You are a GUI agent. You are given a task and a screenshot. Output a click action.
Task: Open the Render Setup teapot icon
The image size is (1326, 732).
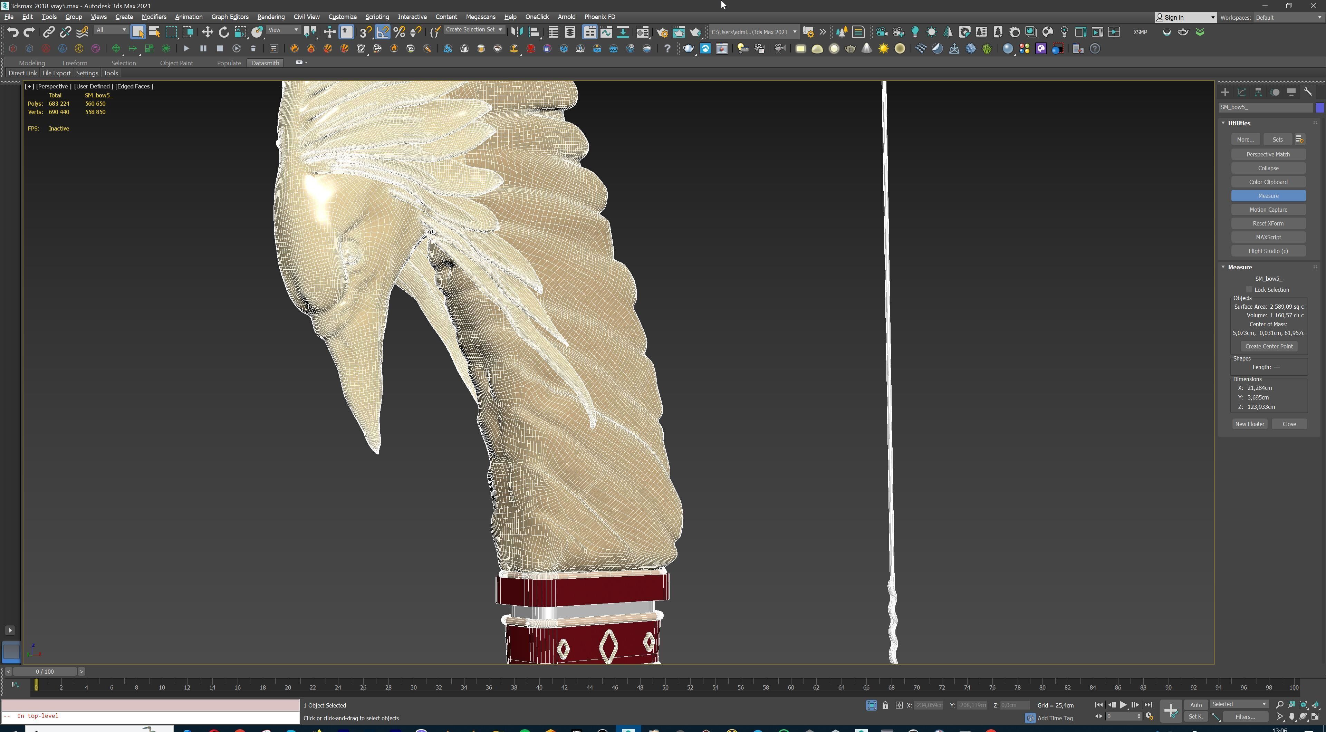pos(662,32)
